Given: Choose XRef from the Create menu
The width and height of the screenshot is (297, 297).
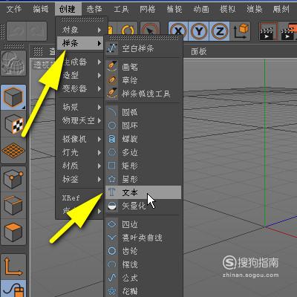Looking at the screenshot, I should (x=71, y=198).
